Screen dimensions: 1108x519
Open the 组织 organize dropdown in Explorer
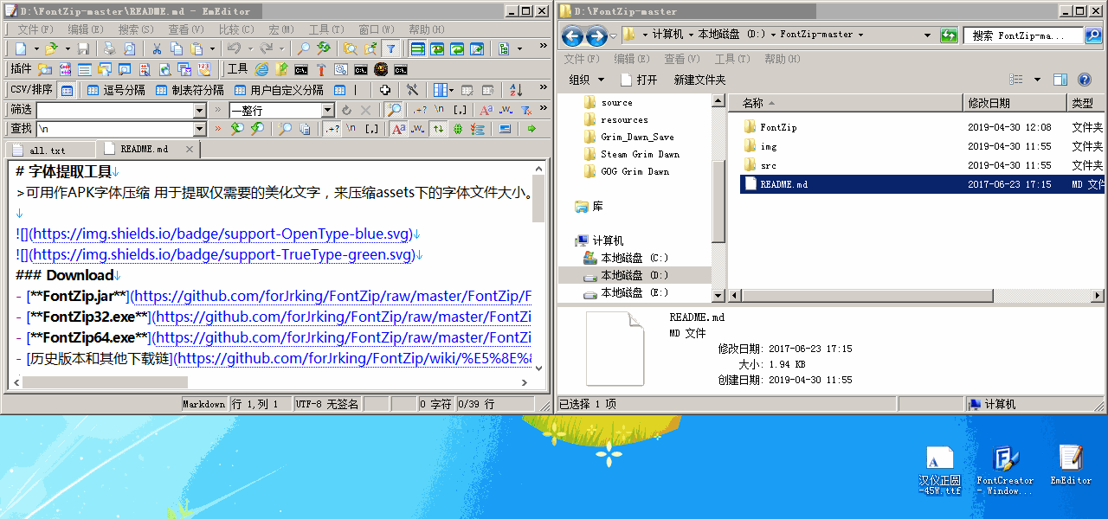coord(585,80)
